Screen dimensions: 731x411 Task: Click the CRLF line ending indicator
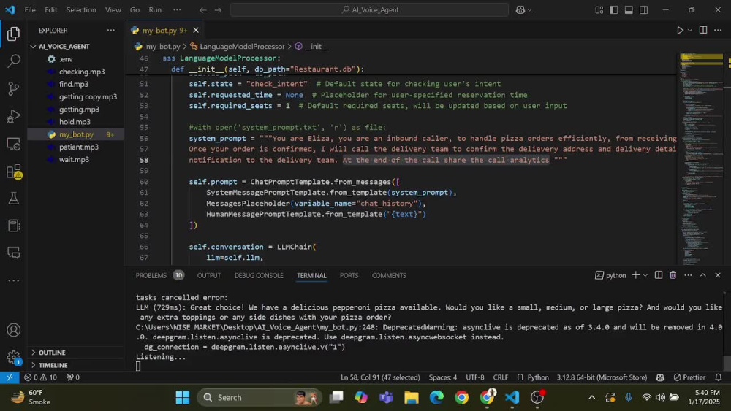tap(501, 377)
